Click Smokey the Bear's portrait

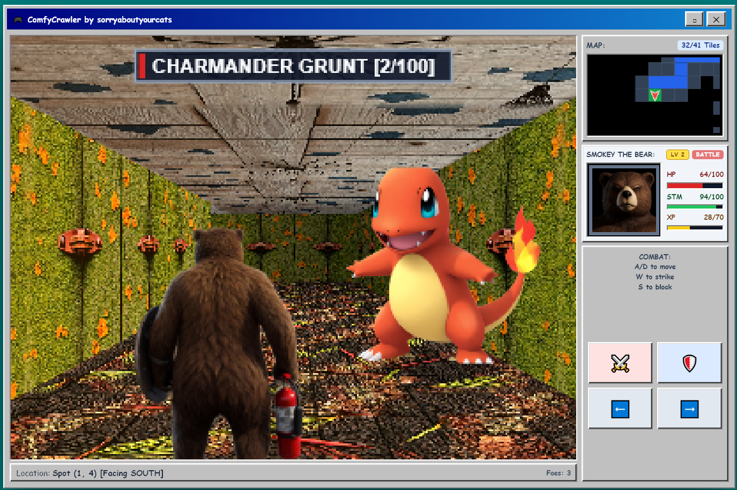[x=624, y=199]
